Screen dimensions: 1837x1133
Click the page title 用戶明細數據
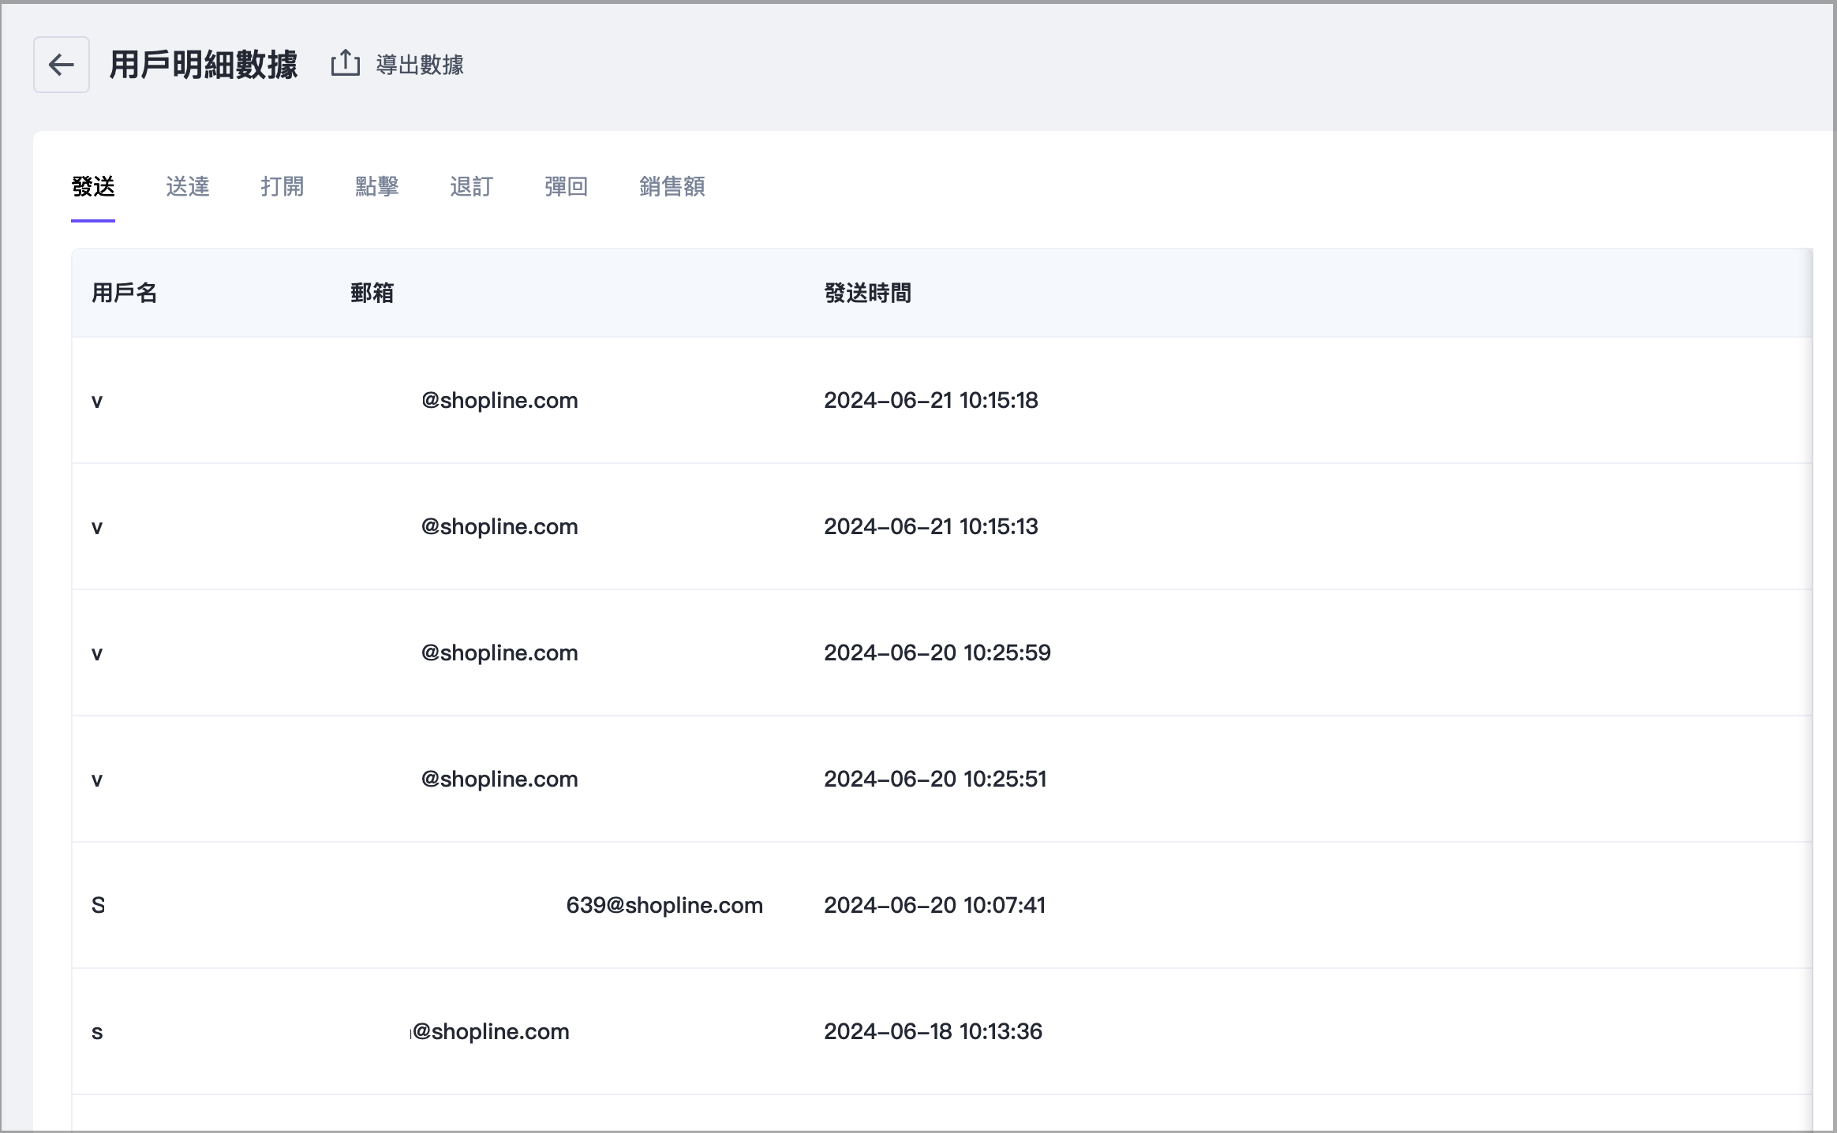tap(204, 65)
